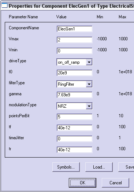Click the f0 value field
This screenshot has height=192, width=134.
click(75, 73)
